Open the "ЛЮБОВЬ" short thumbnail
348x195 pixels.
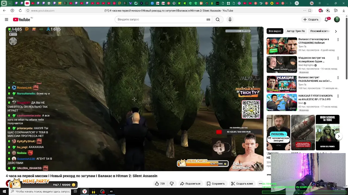(278, 132)
